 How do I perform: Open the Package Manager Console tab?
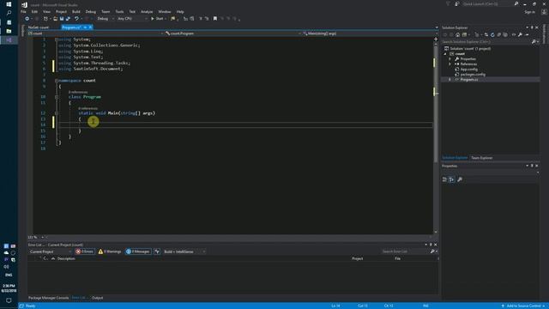click(x=48, y=298)
